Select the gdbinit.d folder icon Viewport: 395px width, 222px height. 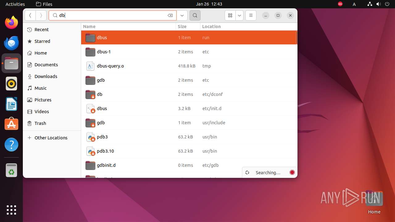[x=90, y=165]
